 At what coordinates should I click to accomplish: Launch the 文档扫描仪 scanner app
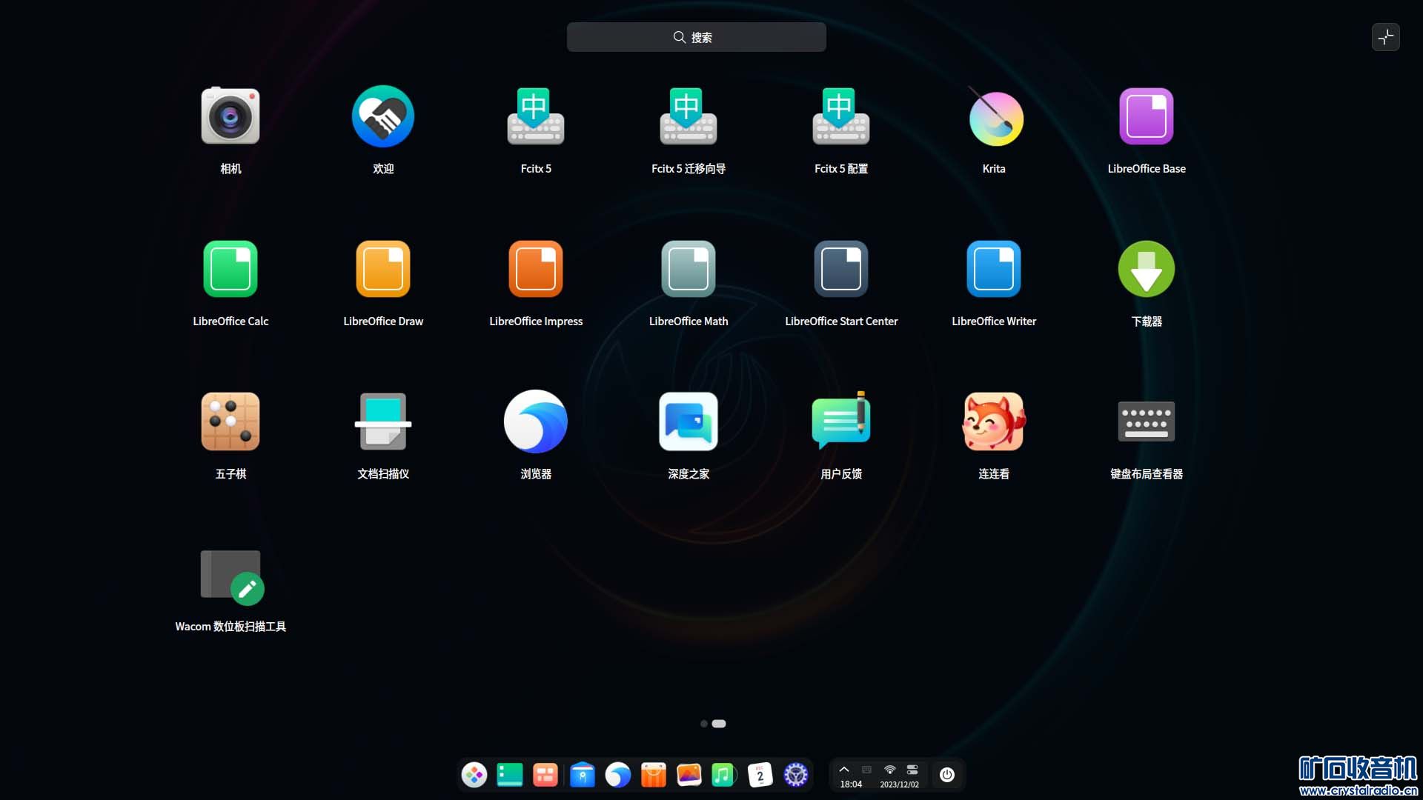(383, 421)
